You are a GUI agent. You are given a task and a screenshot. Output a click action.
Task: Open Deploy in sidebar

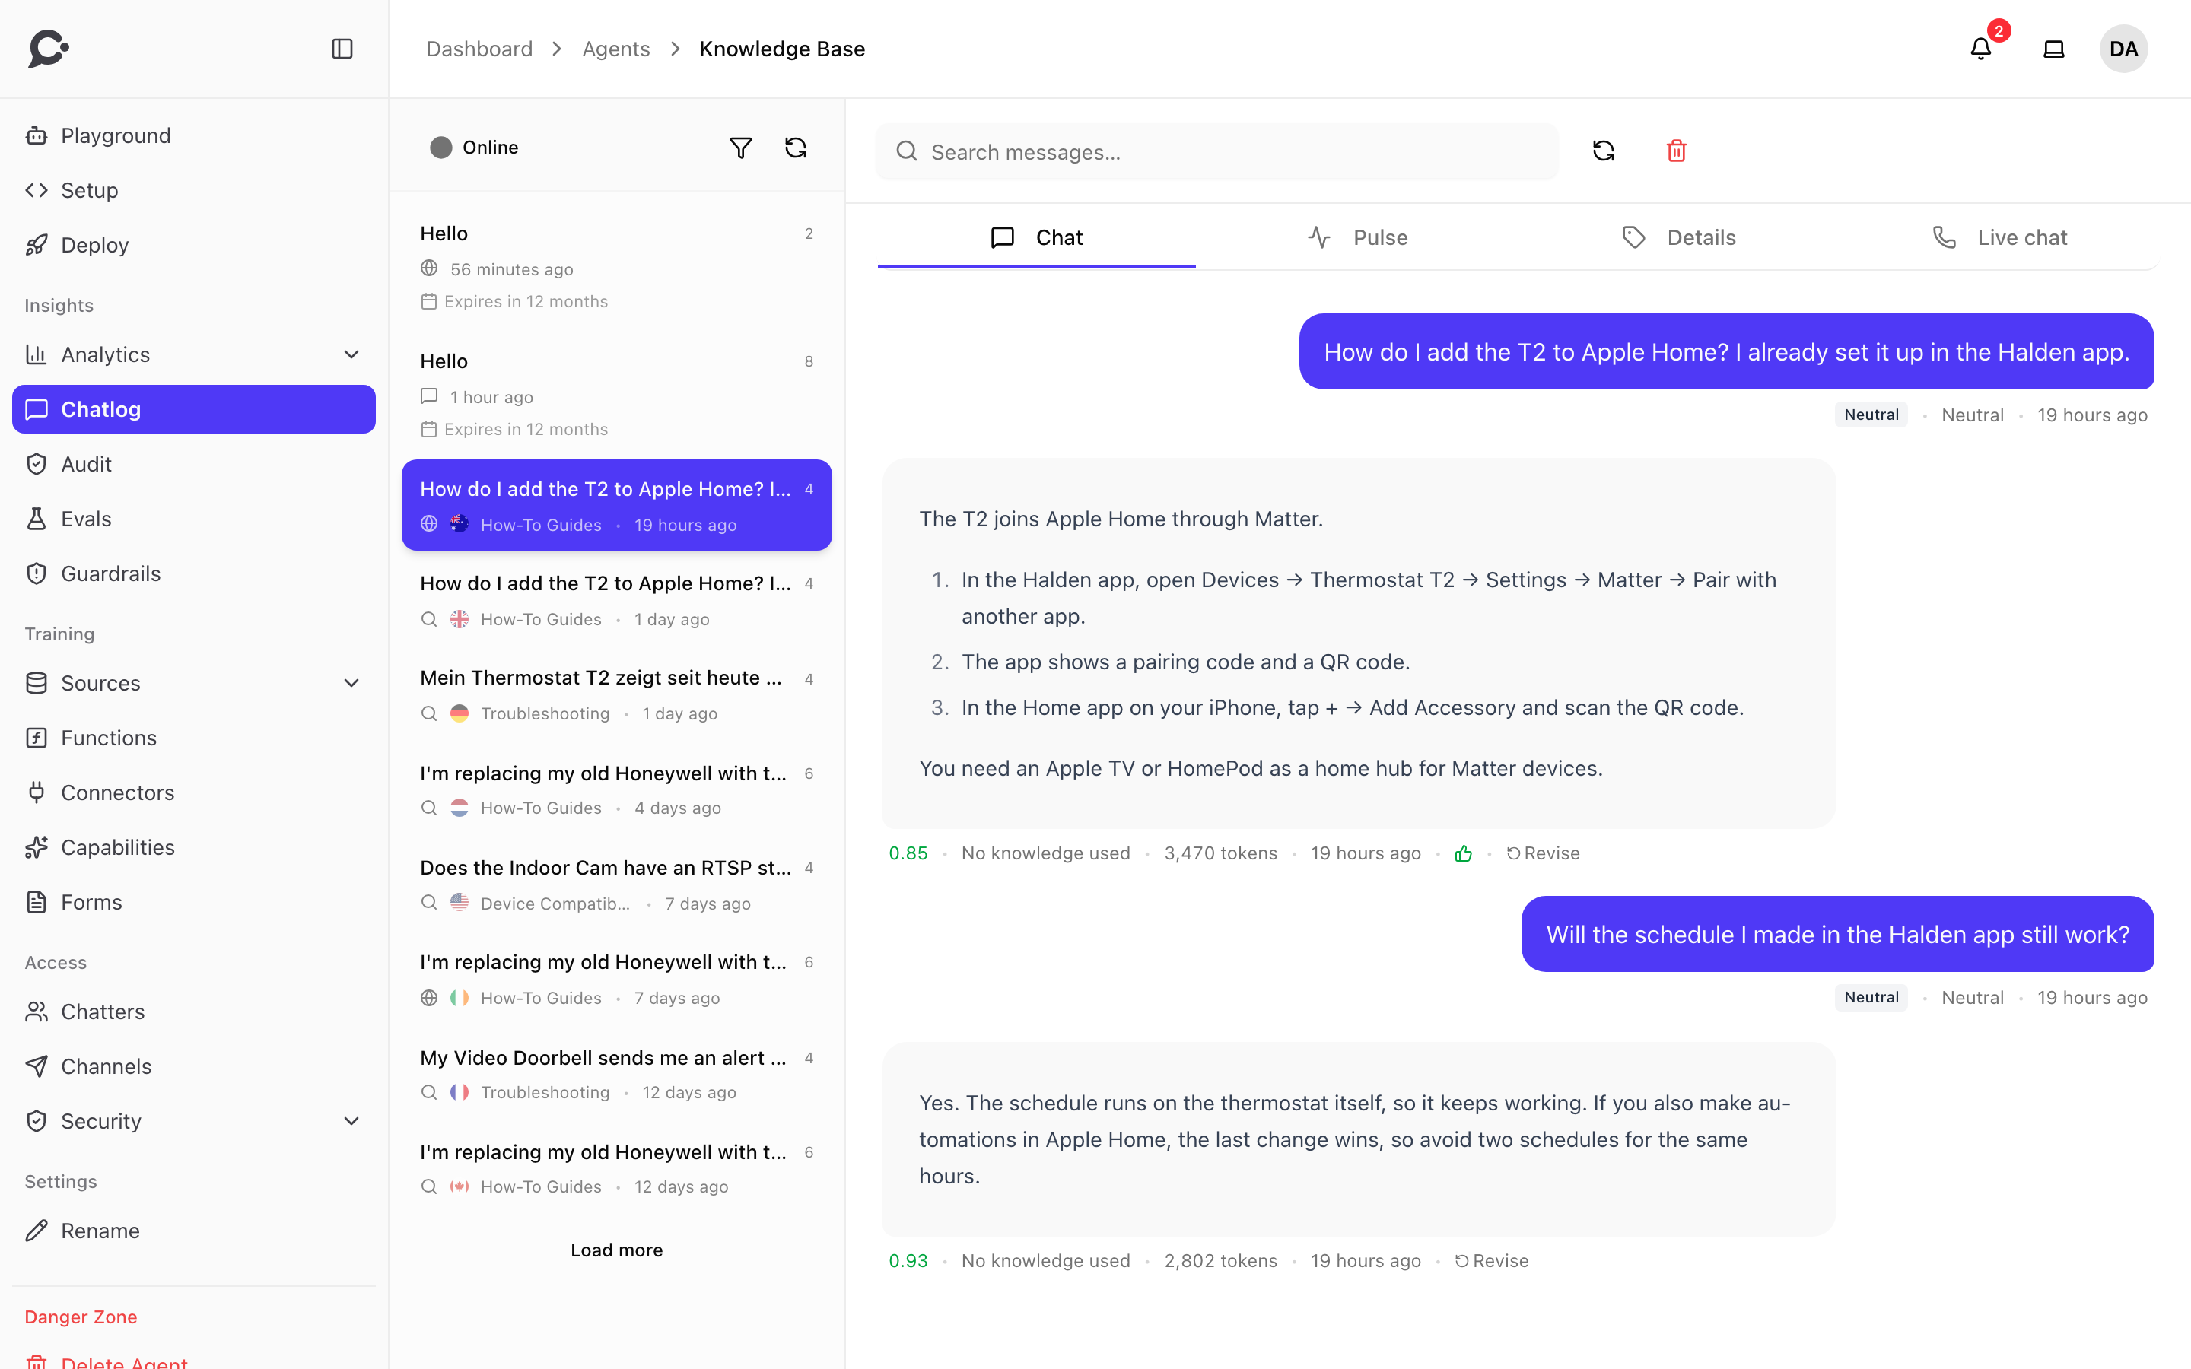pos(194,246)
